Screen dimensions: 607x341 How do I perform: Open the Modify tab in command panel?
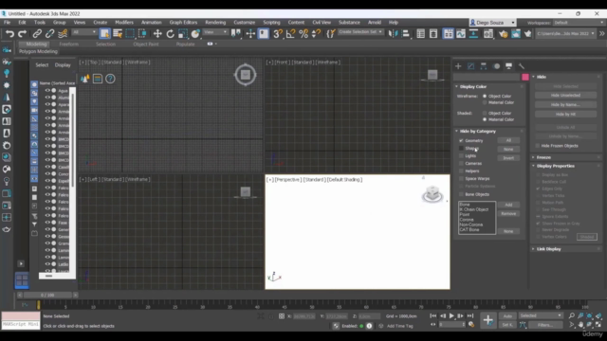470,66
